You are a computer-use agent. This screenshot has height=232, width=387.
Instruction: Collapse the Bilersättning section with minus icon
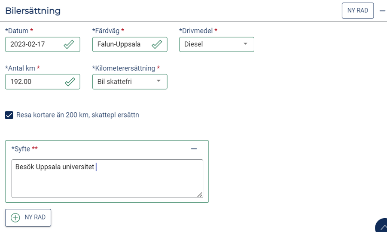[x=382, y=11]
